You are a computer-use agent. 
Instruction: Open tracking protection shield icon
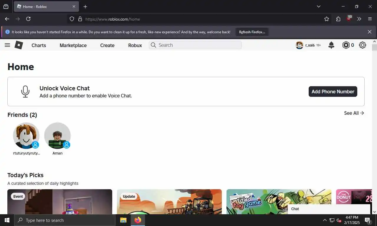[72, 19]
